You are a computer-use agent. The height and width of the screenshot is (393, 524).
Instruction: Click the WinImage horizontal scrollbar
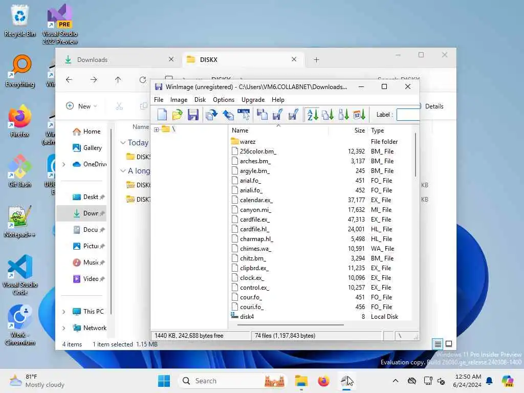(291, 324)
